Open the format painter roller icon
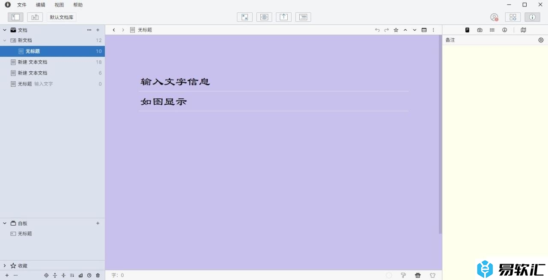 [403, 275]
